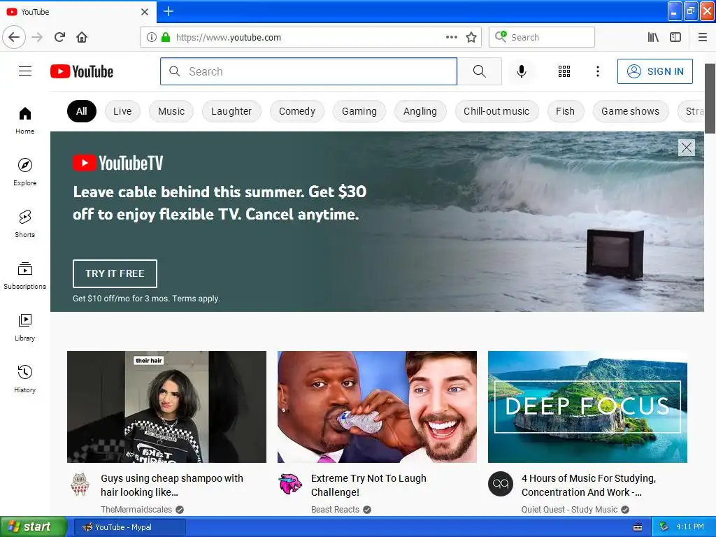
Task: Open the cheap shampoo video thumbnail
Action: tap(166, 407)
